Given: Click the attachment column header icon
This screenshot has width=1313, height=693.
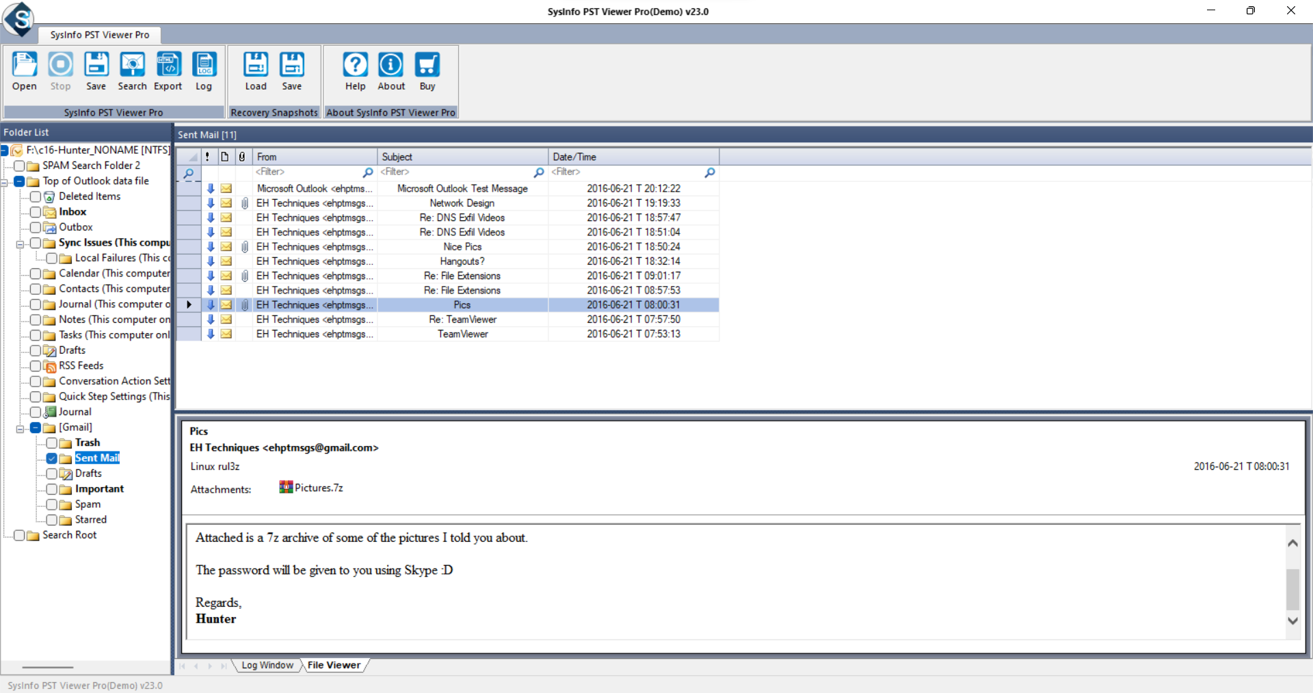Looking at the screenshot, I should 242,157.
